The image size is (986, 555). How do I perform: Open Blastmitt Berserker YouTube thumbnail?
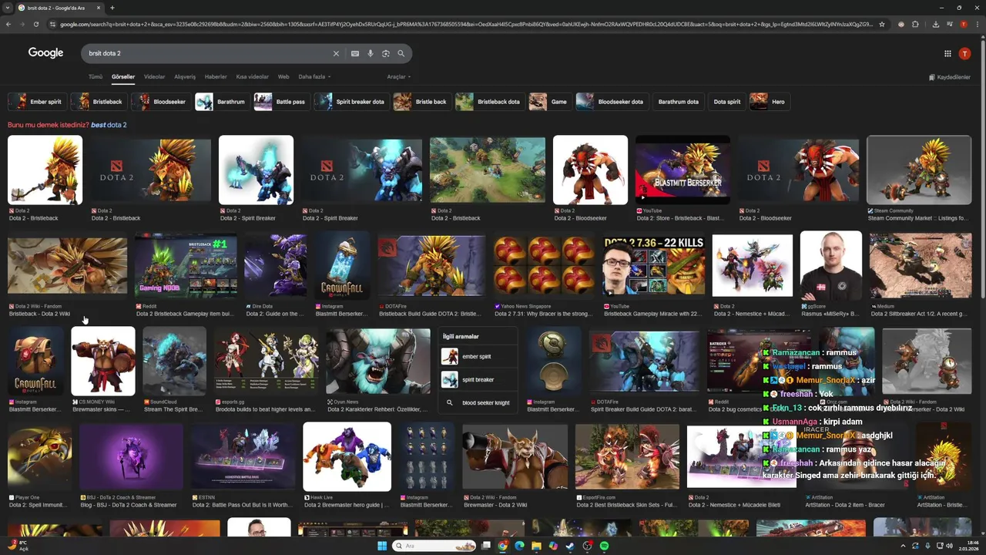[682, 170]
